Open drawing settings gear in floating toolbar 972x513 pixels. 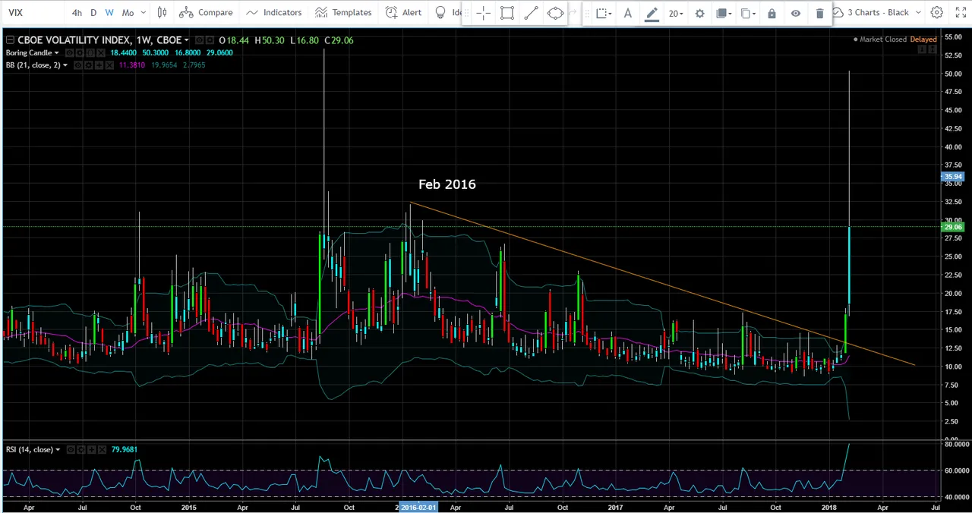(699, 13)
